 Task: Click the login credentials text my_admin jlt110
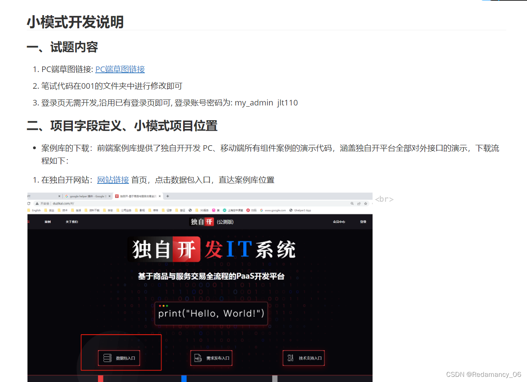266,103
